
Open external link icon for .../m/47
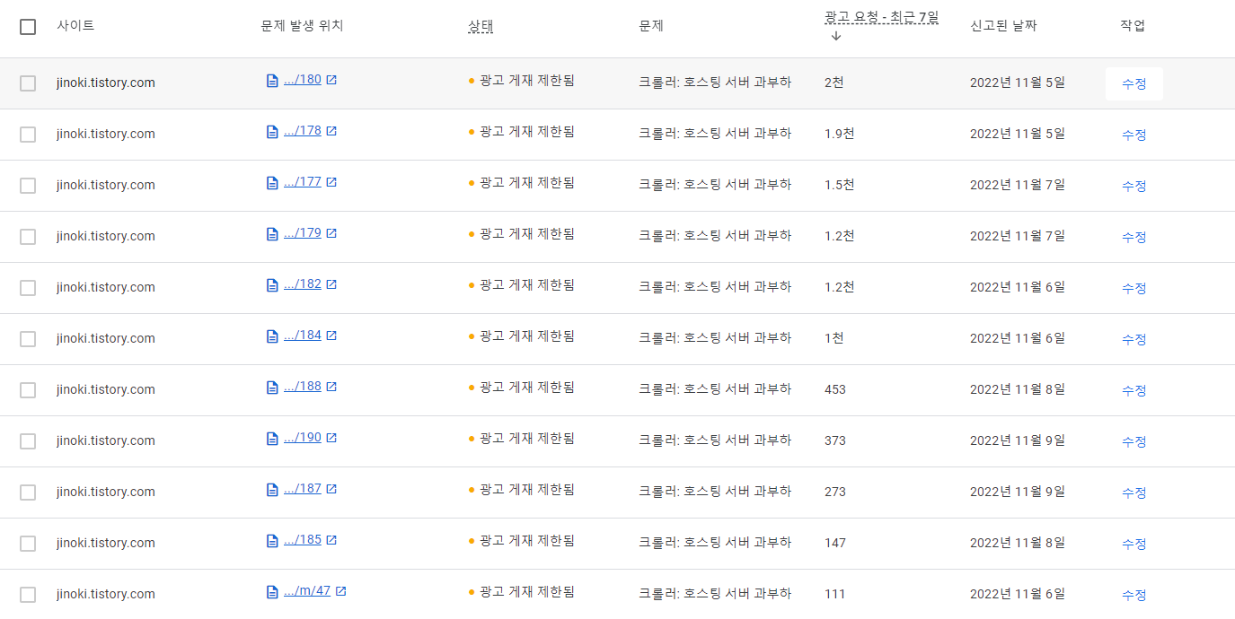[x=341, y=591]
